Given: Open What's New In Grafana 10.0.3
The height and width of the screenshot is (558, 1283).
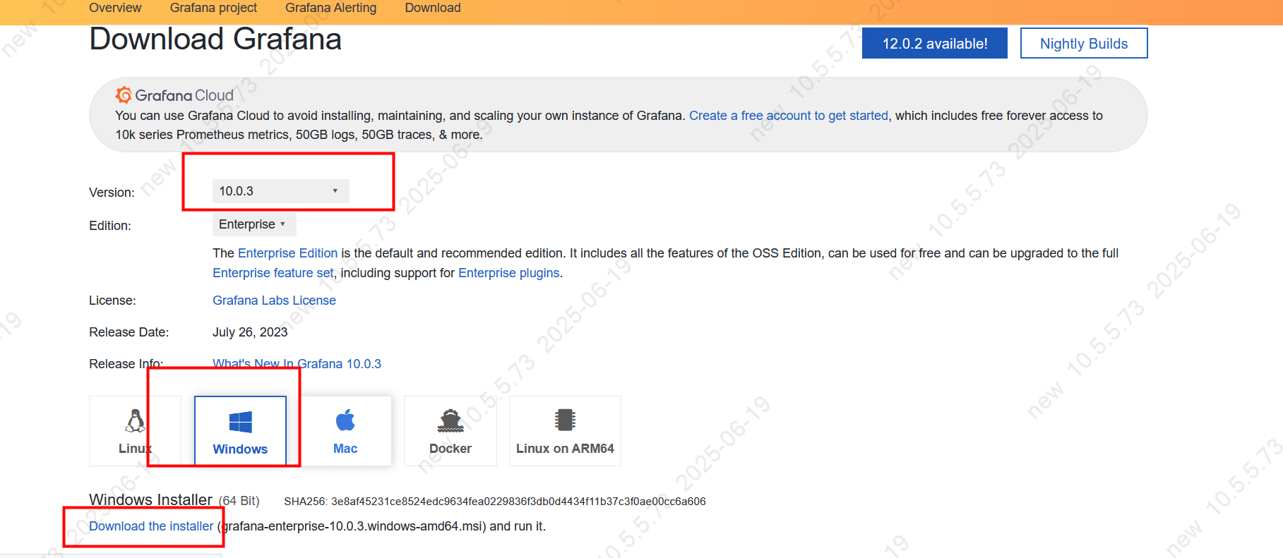Looking at the screenshot, I should pyautogui.click(x=297, y=364).
